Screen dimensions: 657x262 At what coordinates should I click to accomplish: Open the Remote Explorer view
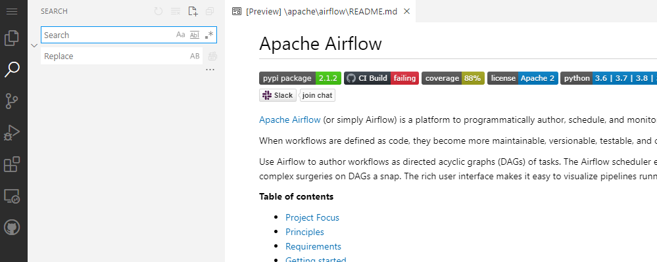[12, 196]
